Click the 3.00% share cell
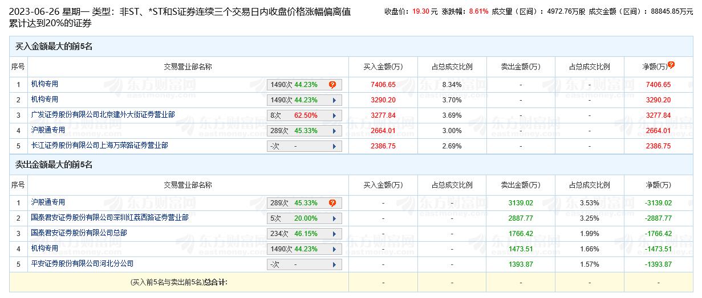Viewport: 702px width, 298px height. (452, 131)
